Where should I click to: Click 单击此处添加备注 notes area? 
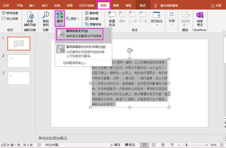coord(53,138)
